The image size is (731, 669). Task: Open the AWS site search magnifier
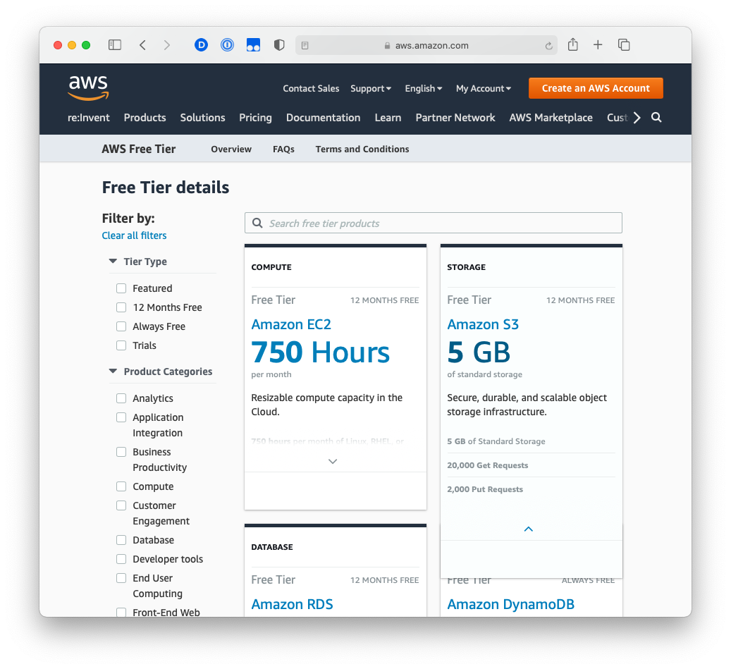656,118
